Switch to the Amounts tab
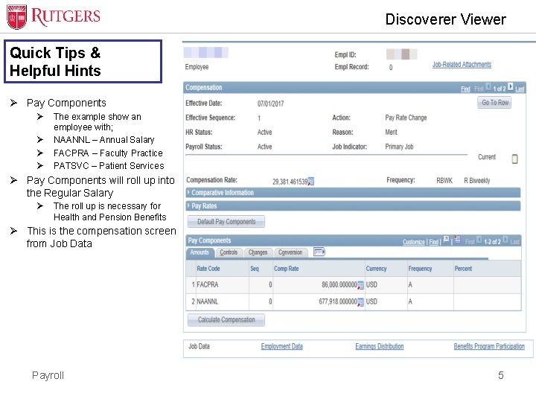This screenshot has height=402, width=536. click(200, 252)
